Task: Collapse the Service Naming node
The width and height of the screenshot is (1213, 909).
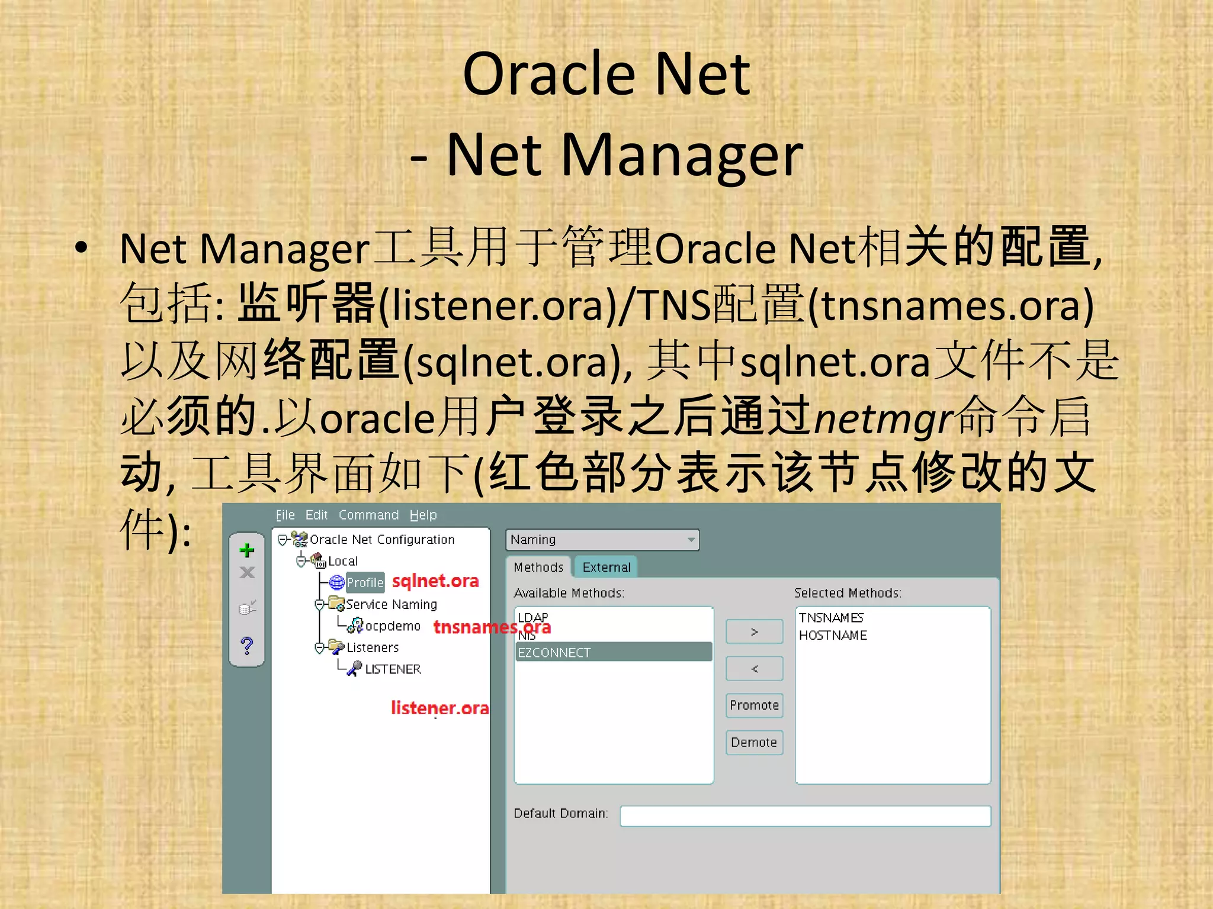Action: coord(319,604)
